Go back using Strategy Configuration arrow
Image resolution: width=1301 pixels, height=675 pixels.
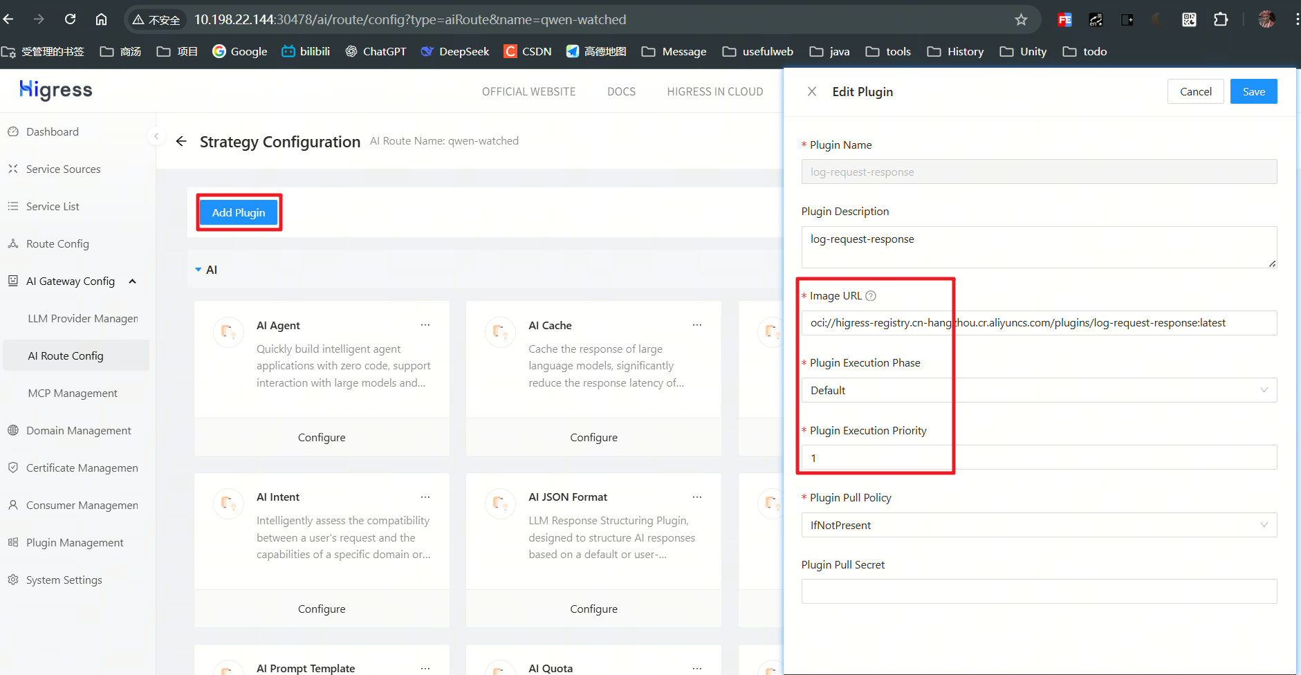tap(181, 141)
